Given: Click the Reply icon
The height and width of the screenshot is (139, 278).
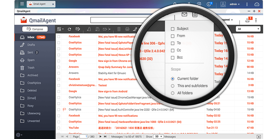Looking at the screenshot, I should (89, 29).
